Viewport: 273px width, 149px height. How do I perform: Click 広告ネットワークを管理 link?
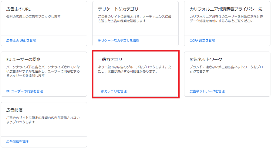pos(207,91)
